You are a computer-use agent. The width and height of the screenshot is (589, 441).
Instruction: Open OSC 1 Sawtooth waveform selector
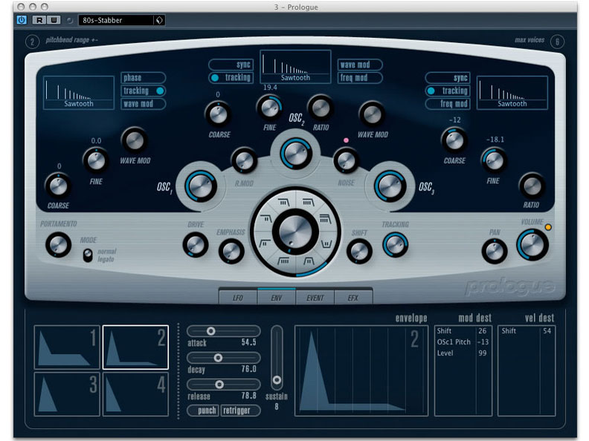pyautogui.click(x=79, y=93)
